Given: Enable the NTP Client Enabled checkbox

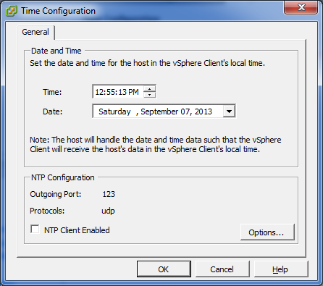Looking at the screenshot, I should 35,230.
